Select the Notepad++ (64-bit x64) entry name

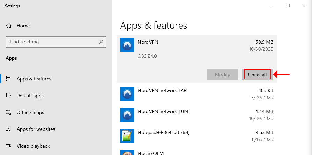pos(164,132)
